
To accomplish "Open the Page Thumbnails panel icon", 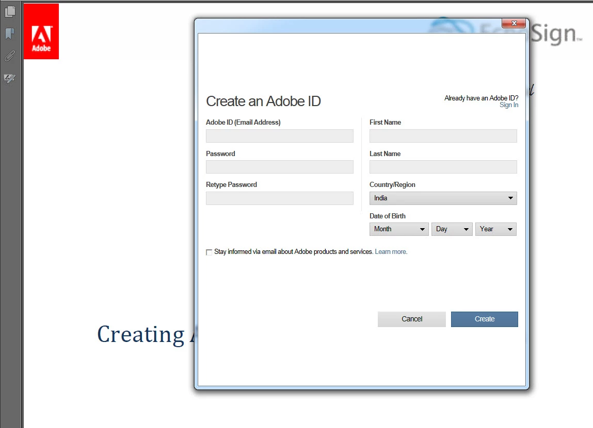I will coord(10,12).
